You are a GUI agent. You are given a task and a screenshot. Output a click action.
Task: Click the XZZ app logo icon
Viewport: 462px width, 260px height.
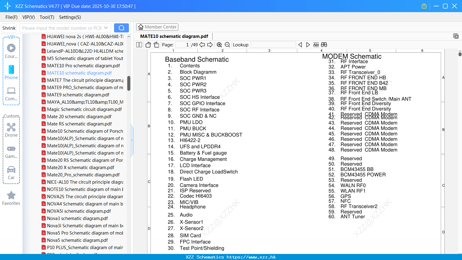click(8, 6)
